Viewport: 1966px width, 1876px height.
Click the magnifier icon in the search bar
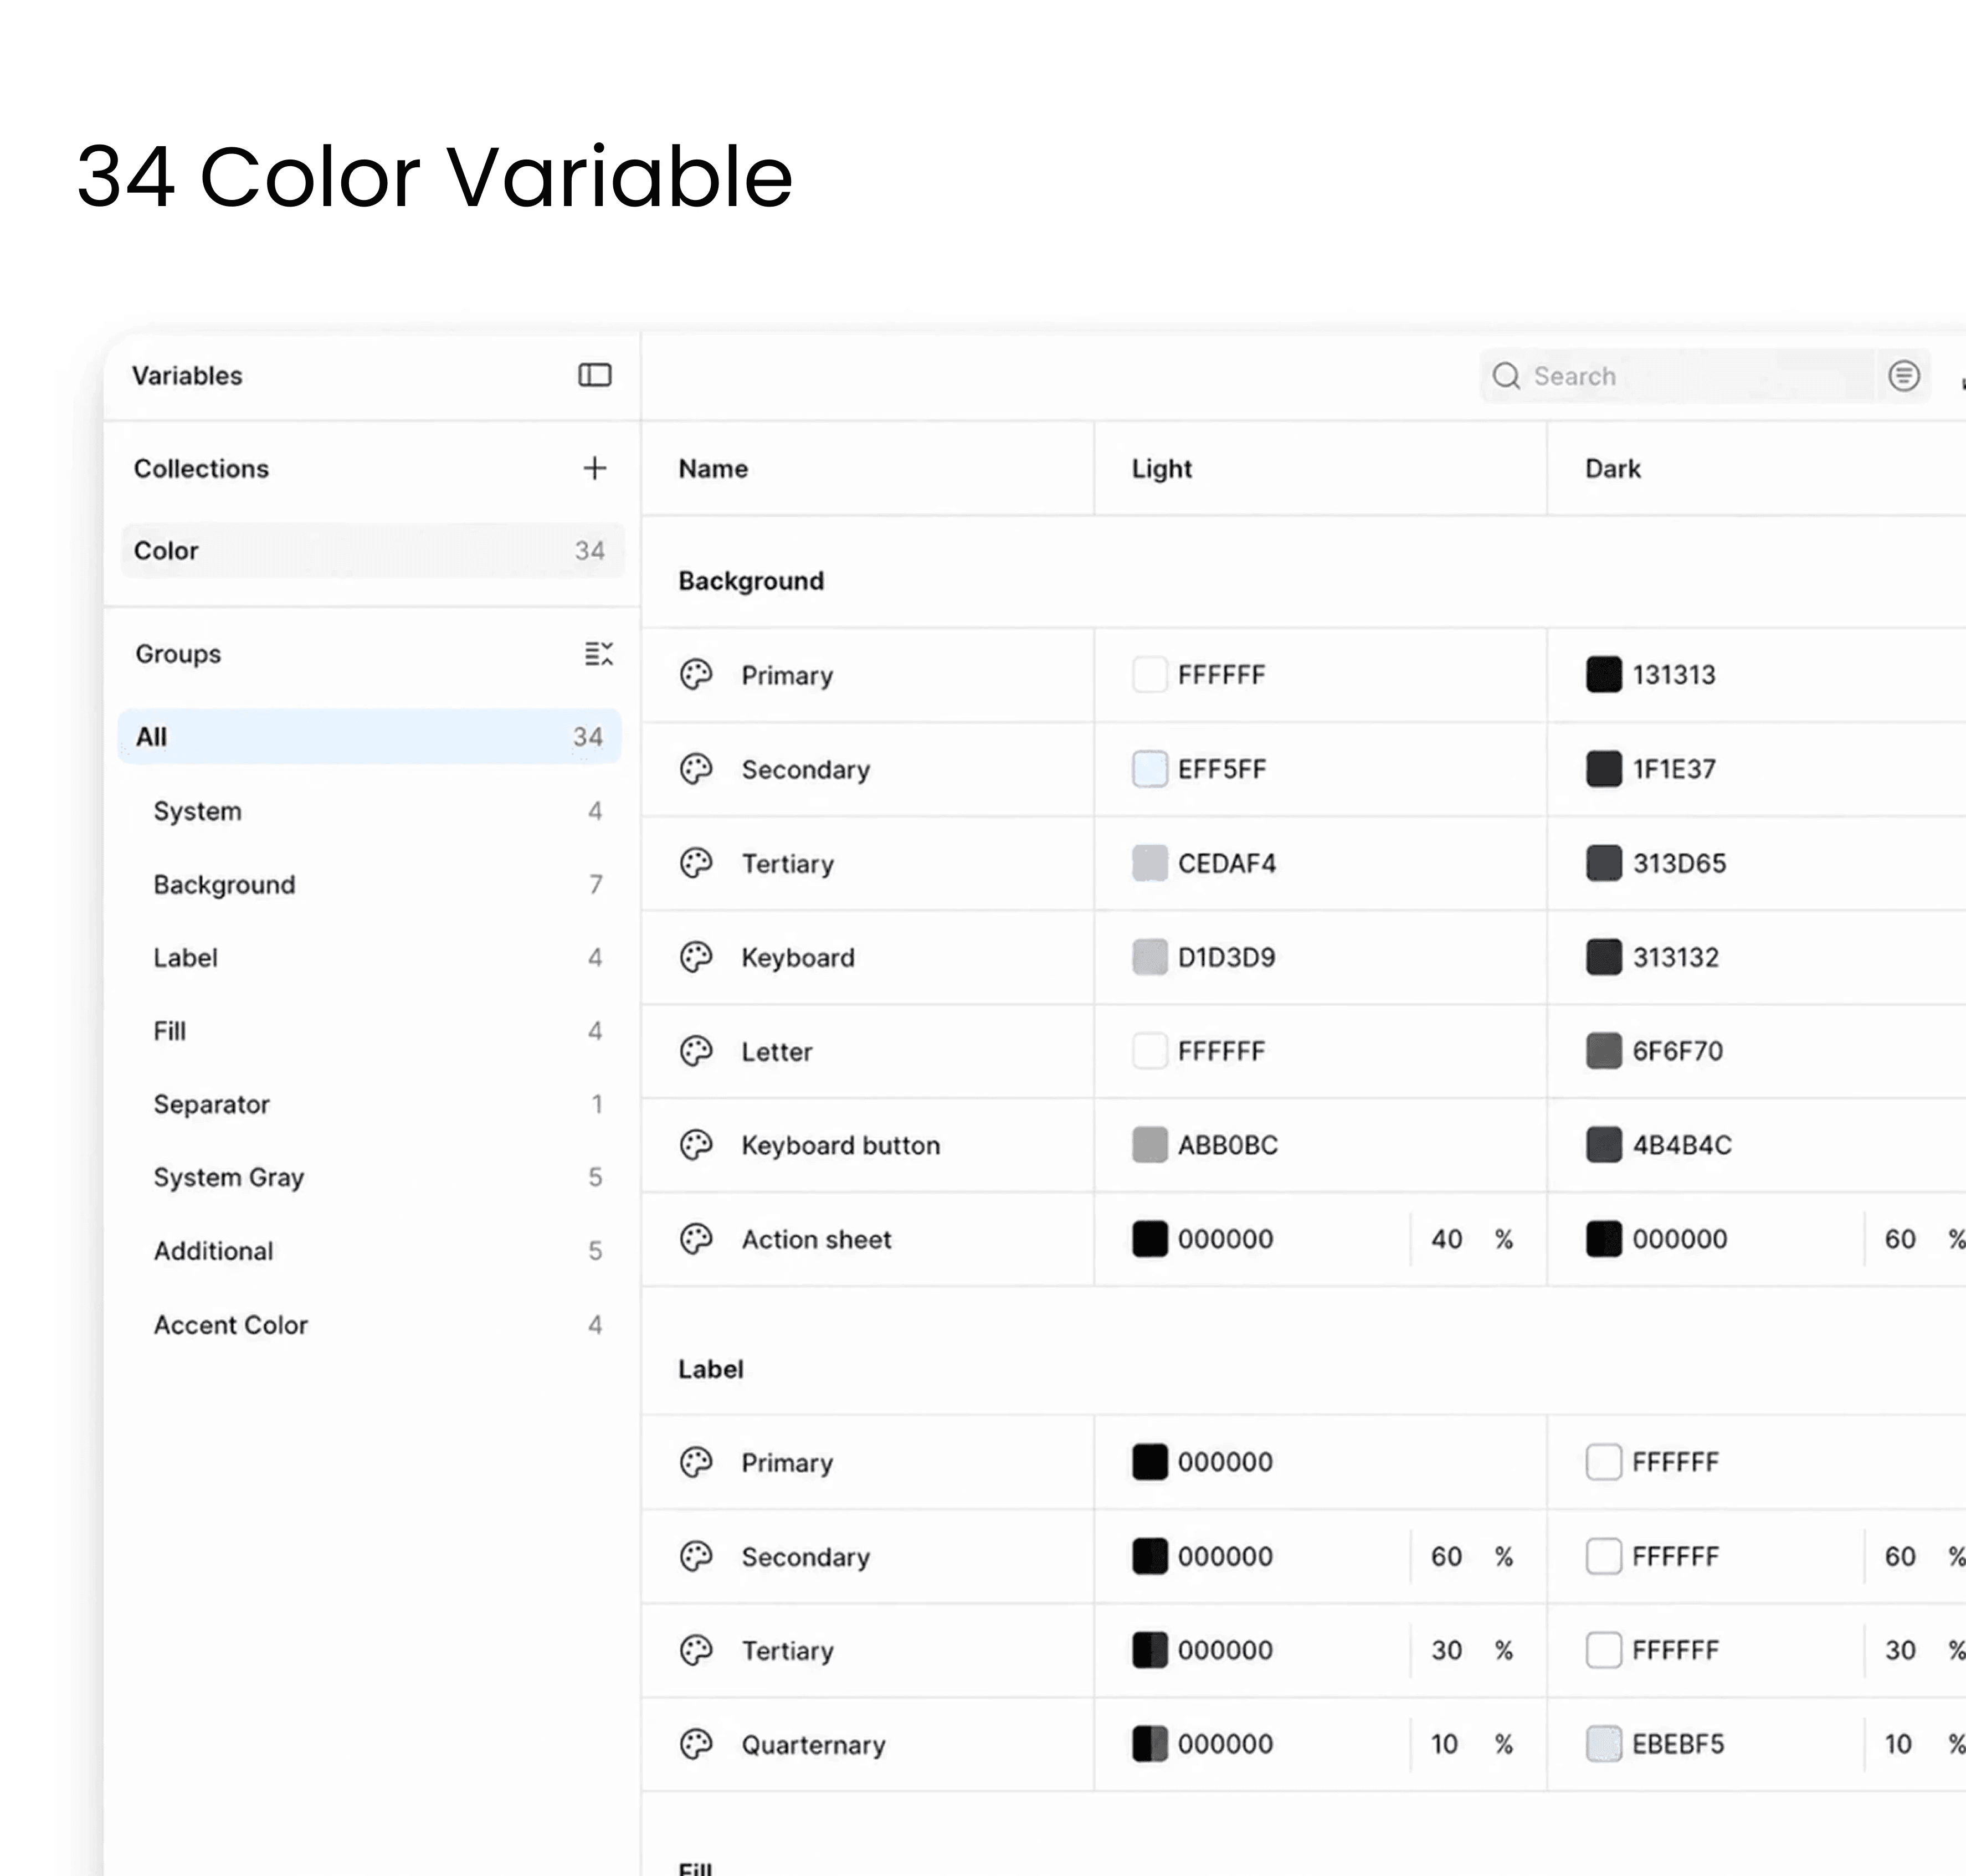1506,376
